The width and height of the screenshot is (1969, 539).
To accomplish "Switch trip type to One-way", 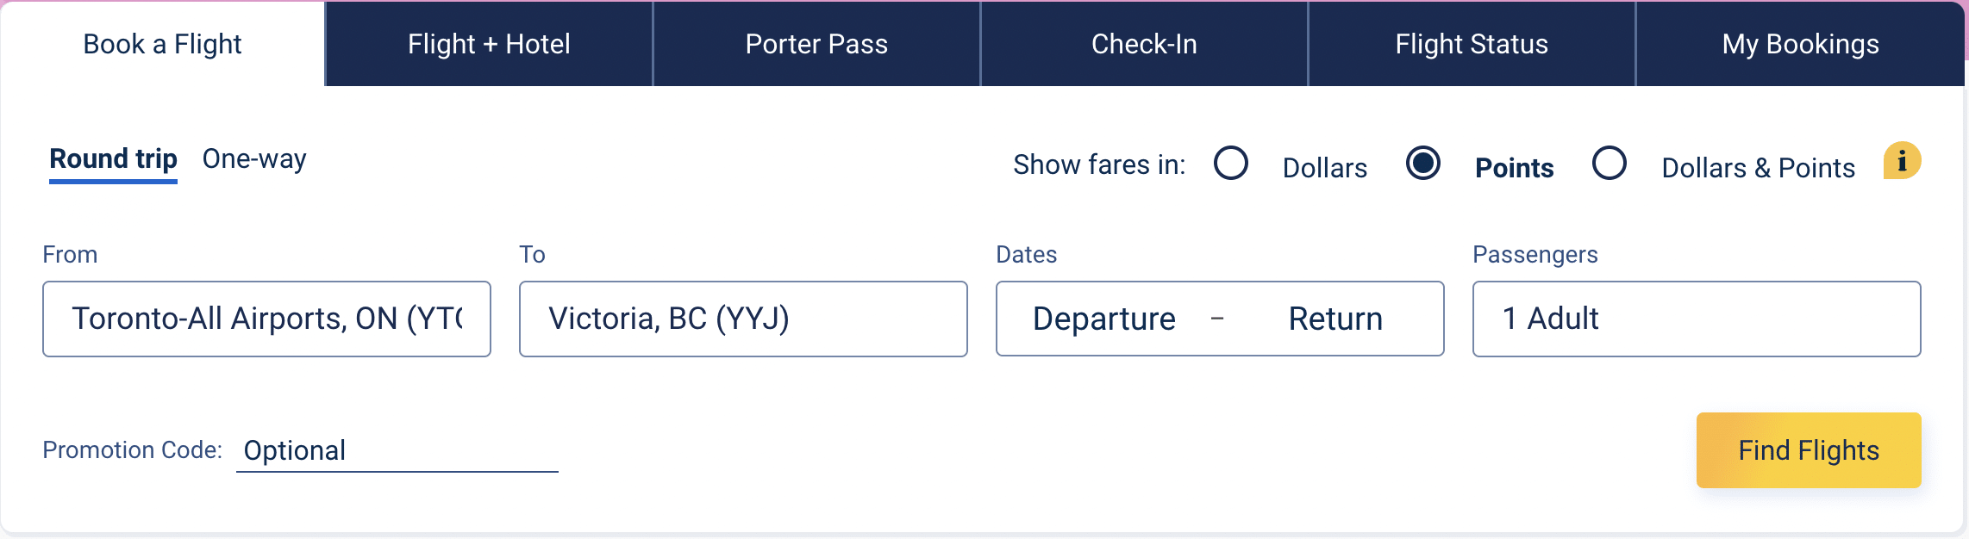I will (x=254, y=159).
